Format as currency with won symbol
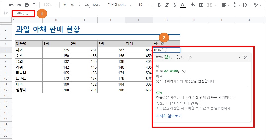This screenshot has width=266, height=140. pos(64,5)
